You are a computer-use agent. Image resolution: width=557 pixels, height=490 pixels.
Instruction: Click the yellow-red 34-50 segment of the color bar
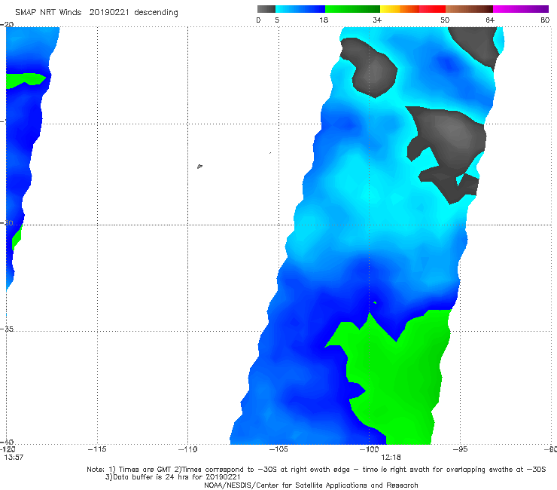coord(412,9)
